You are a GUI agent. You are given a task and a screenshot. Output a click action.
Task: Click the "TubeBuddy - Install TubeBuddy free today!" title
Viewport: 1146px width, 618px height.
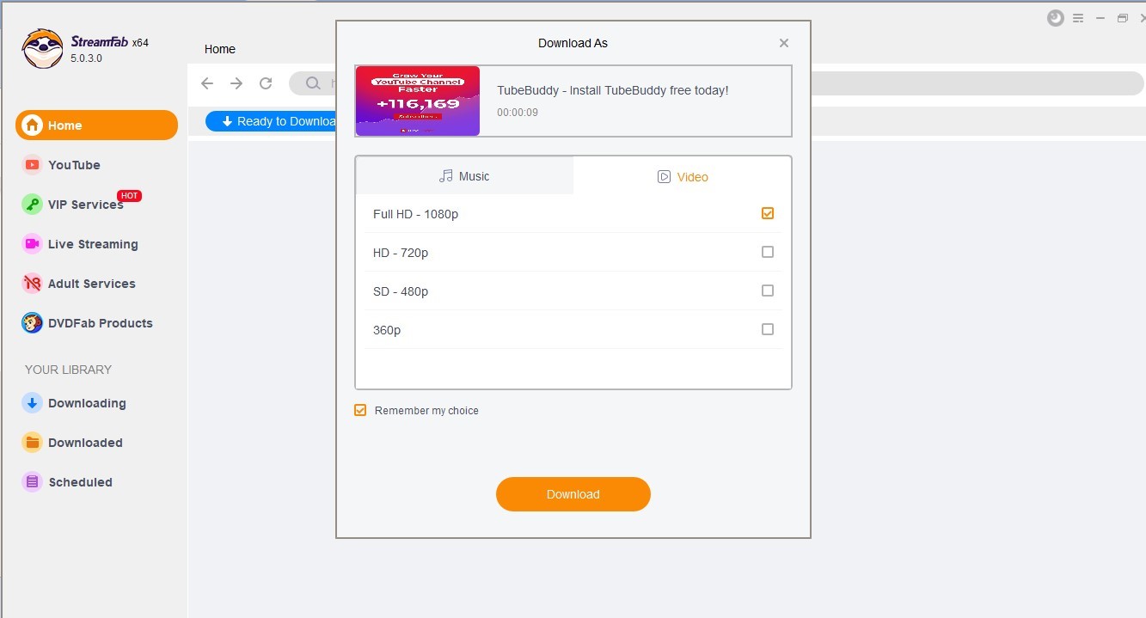613,90
